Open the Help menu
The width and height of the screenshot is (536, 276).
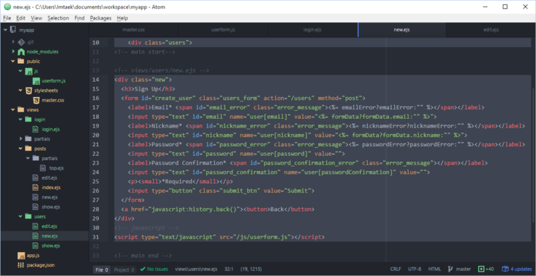[122, 18]
